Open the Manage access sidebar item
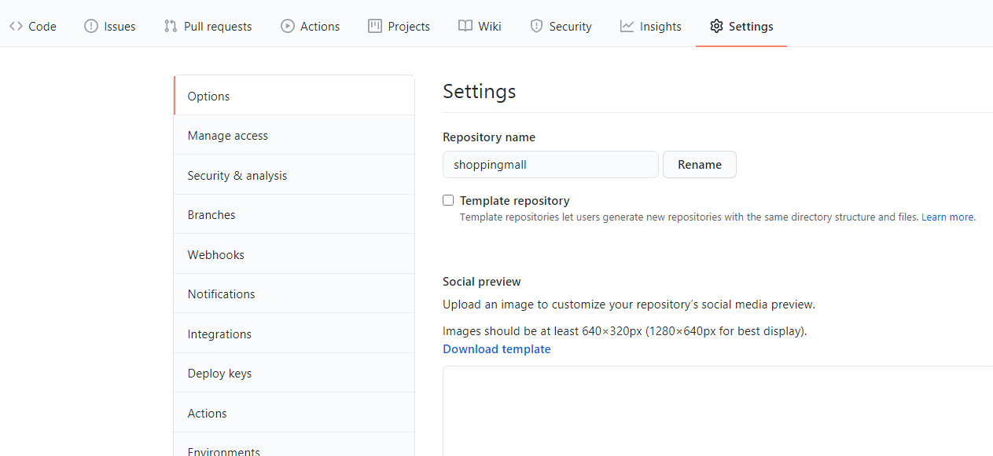The width and height of the screenshot is (993, 456). coord(228,136)
